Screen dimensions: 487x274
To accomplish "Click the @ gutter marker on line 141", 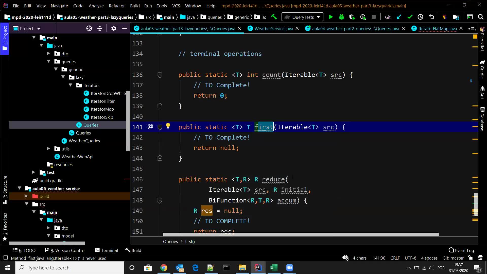I will coord(150,127).
